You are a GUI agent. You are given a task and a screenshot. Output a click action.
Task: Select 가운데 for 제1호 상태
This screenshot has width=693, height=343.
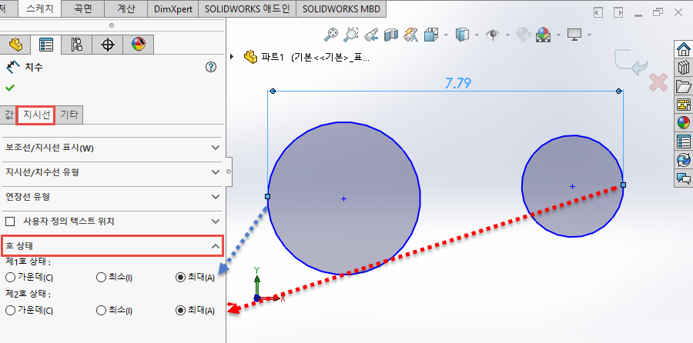(10, 277)
